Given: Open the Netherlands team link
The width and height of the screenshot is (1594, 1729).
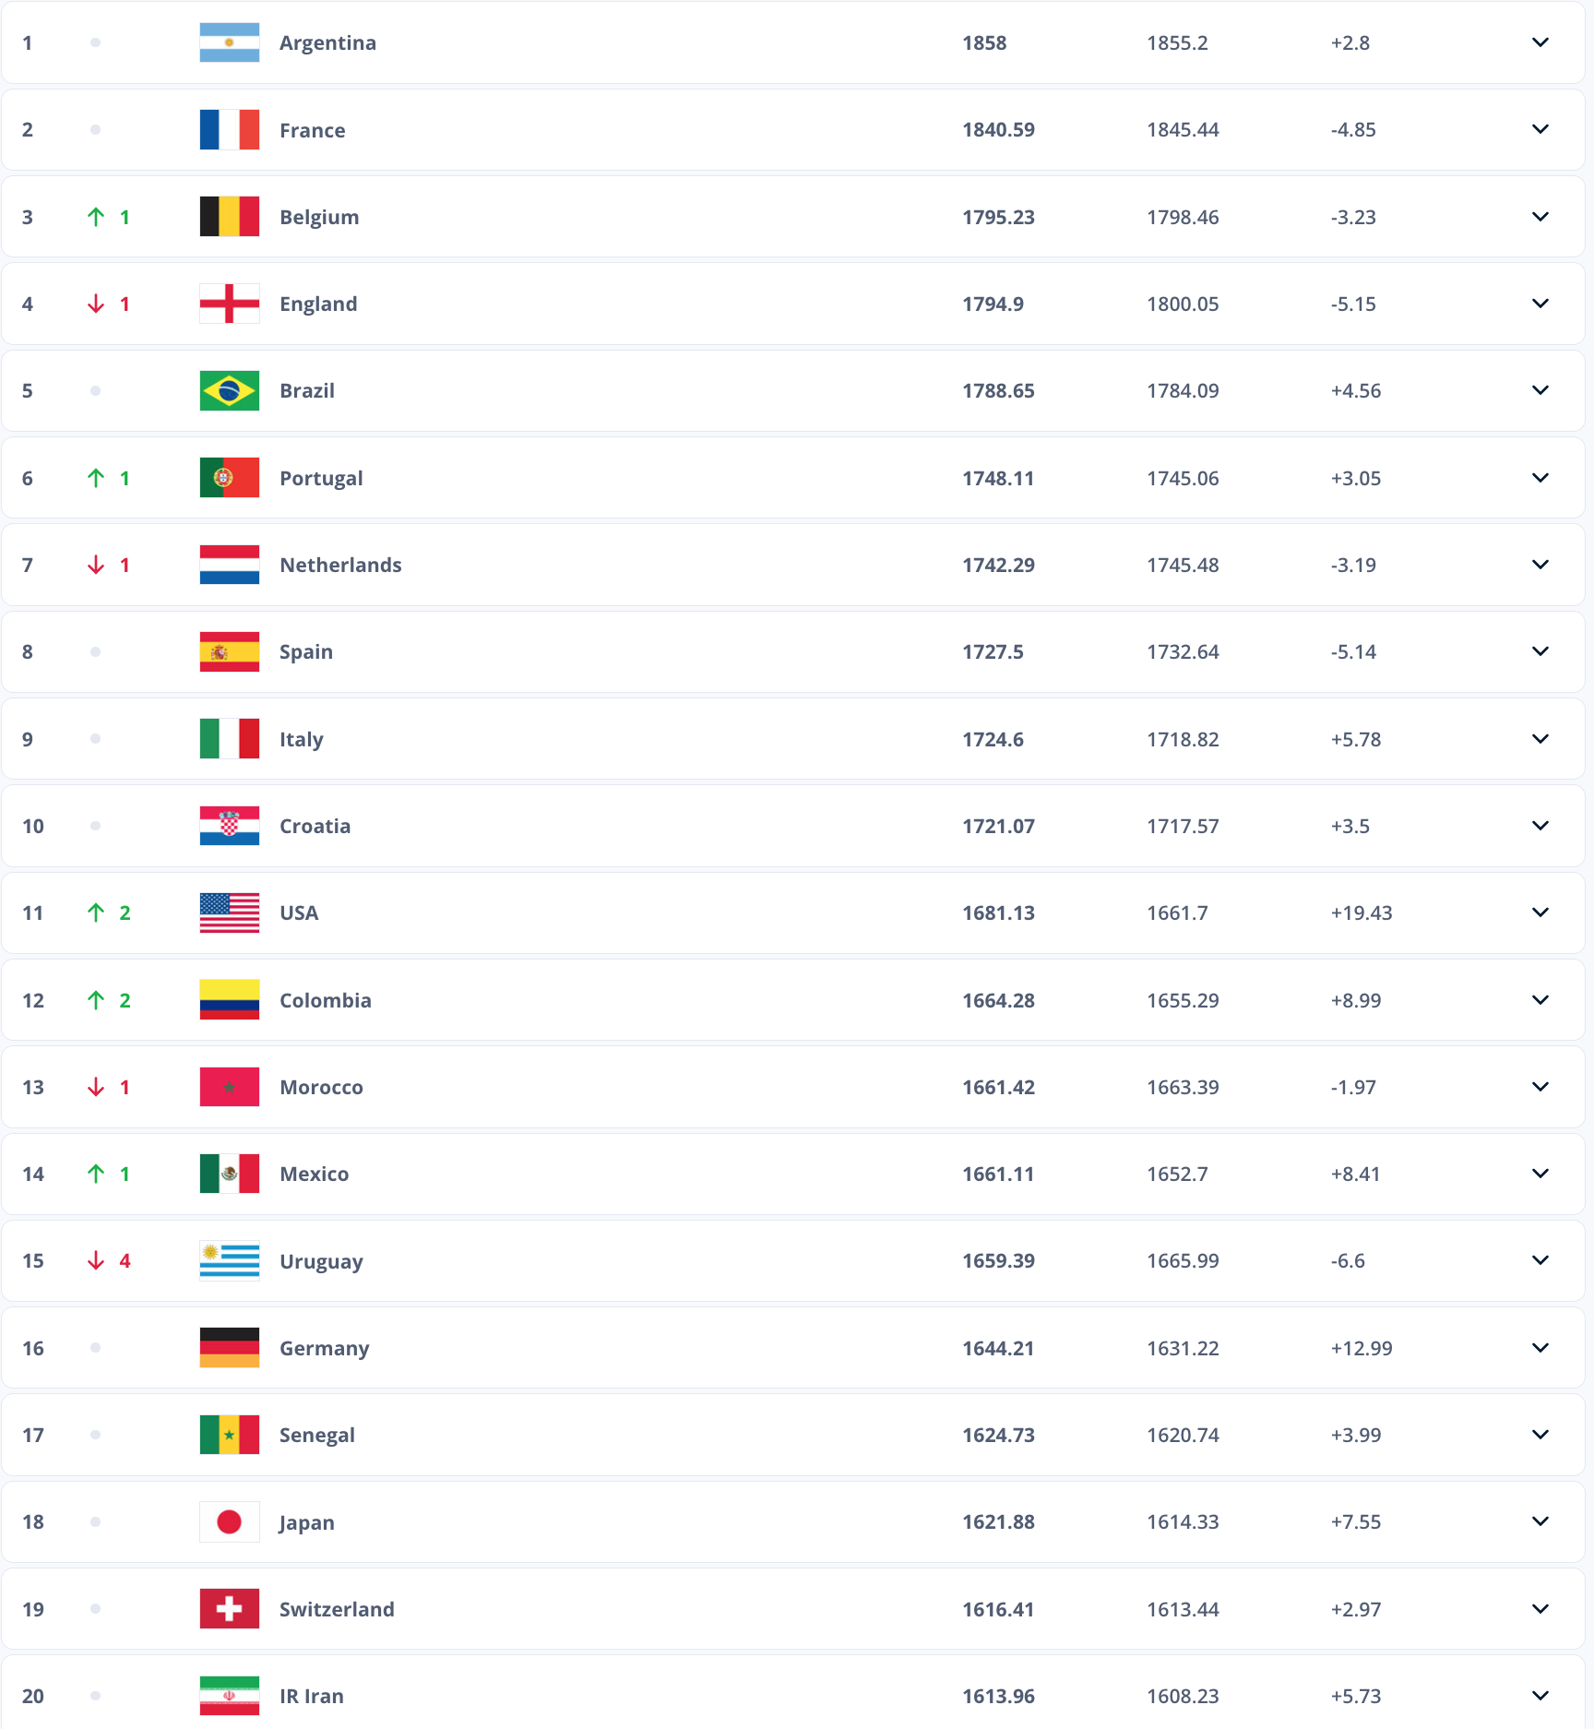Looking at the screenshot, I should click(340, 565).
